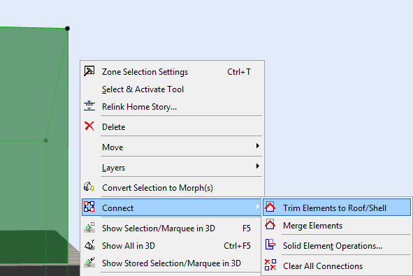Screen dimensions: 413x276
Task: Choose Delete from the context menu
Action: coord(173,127)
